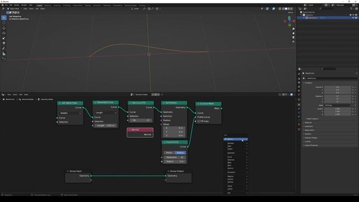Open the Object Mode dropdown
This screenshot has height=202, width=359.
click(x=14, y=9)
